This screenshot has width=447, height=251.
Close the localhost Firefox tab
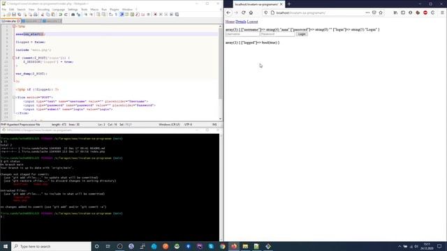pyautogui.click(x=281, y=4)
